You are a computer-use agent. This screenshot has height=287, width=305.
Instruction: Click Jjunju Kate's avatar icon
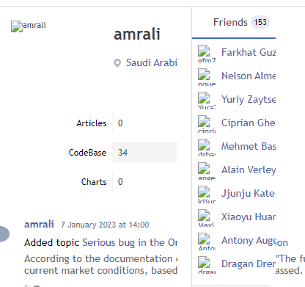tap(207, 195)
